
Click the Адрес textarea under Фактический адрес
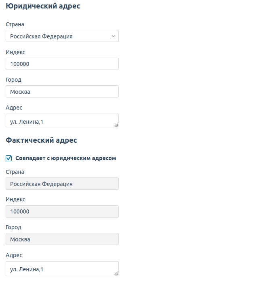tap(62, 268)
